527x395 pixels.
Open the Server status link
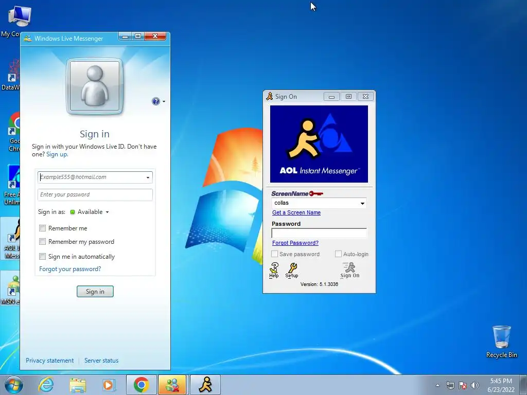(x=101, y=361)
